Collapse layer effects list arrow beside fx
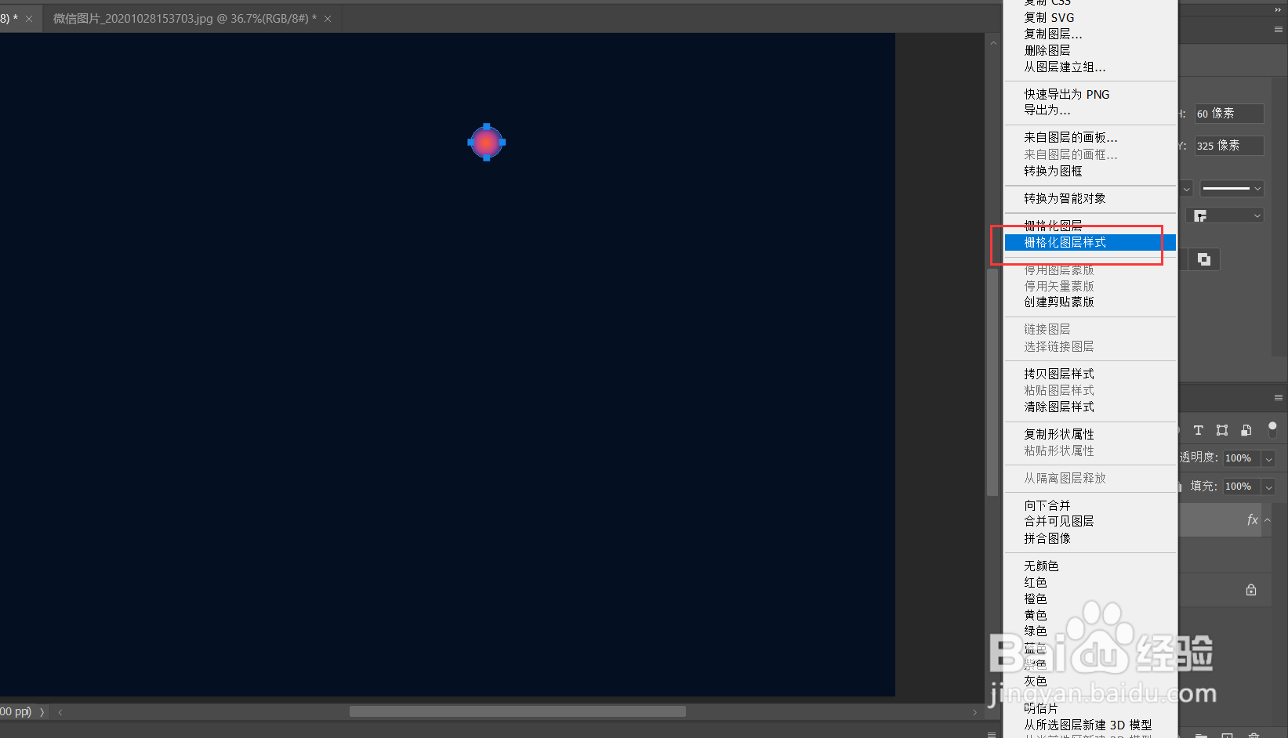Image resolution: width=1288 pixels, height=738 pixels. [x=1268, y=519]
